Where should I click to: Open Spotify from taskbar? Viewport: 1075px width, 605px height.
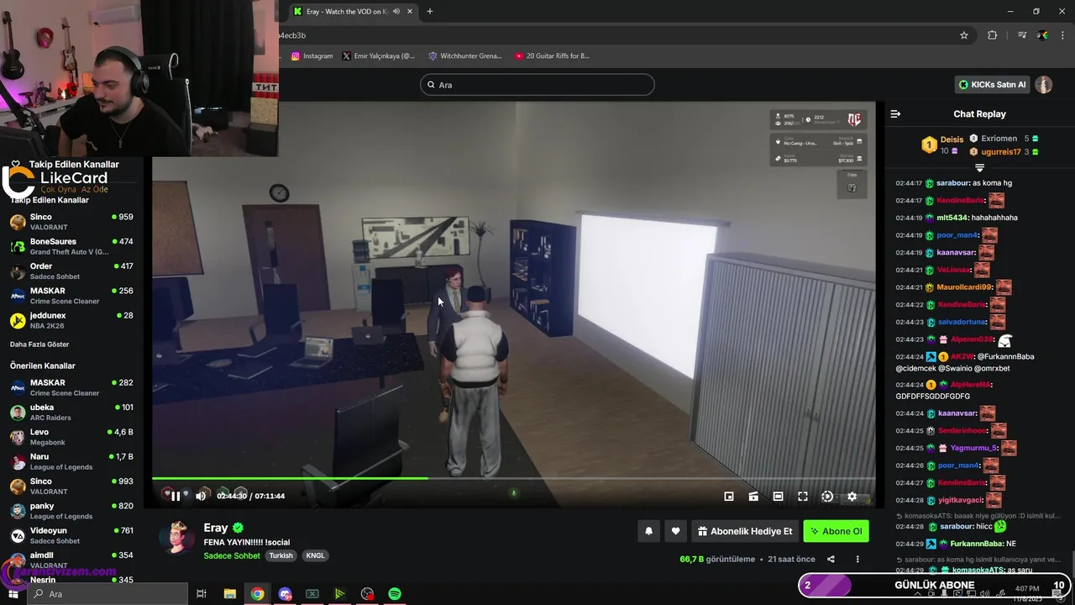pyautogui.click(x=395, y=594)
